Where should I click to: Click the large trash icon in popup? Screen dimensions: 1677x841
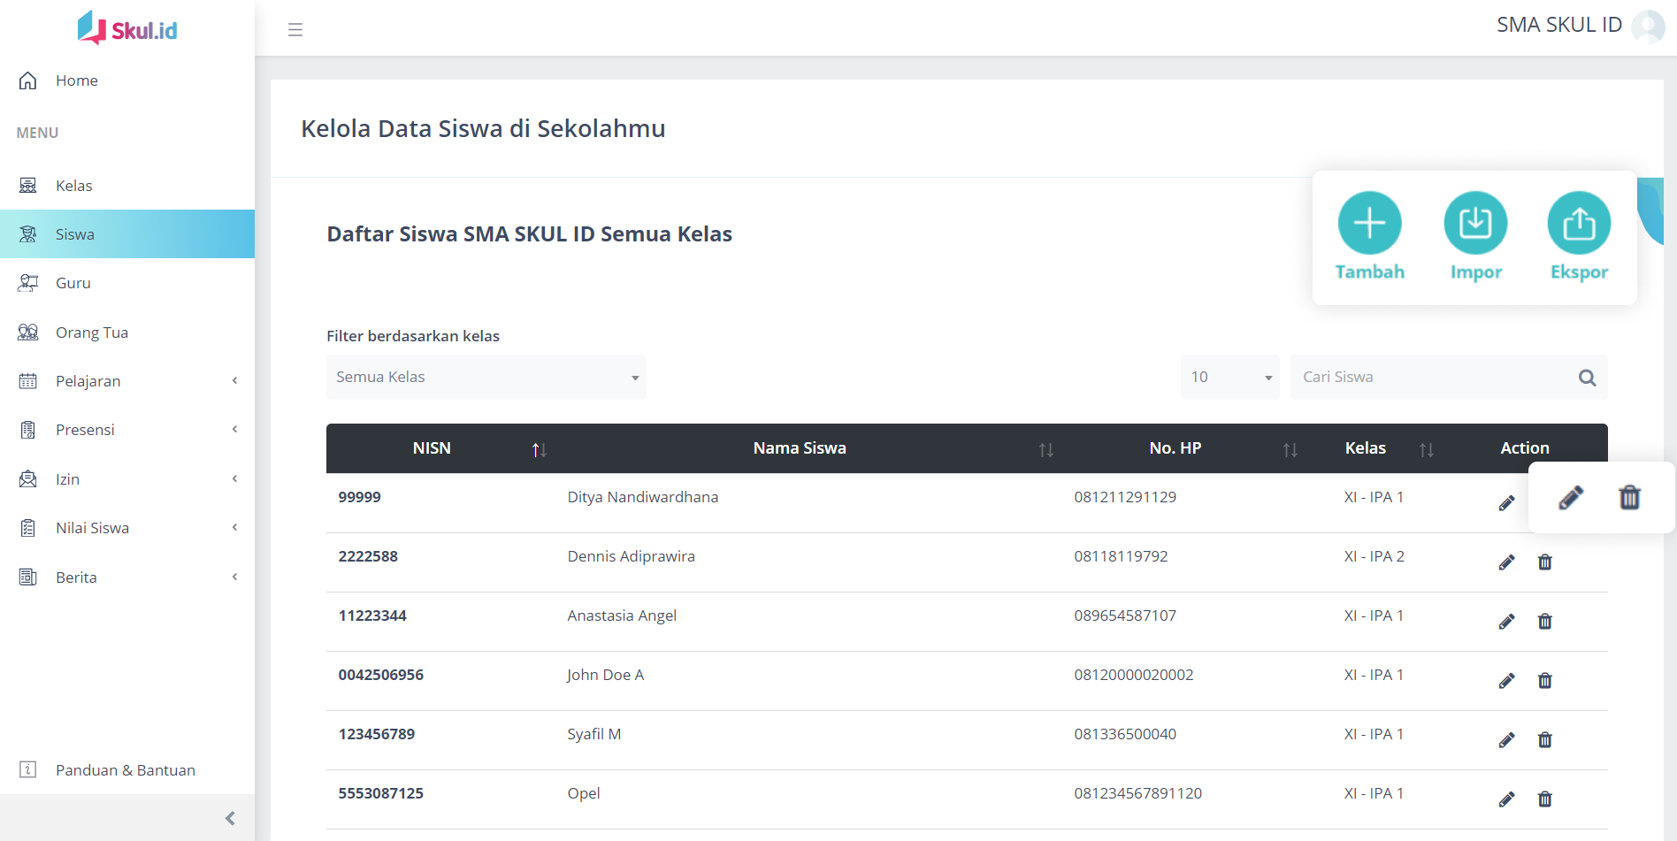tap(1629, 498)
